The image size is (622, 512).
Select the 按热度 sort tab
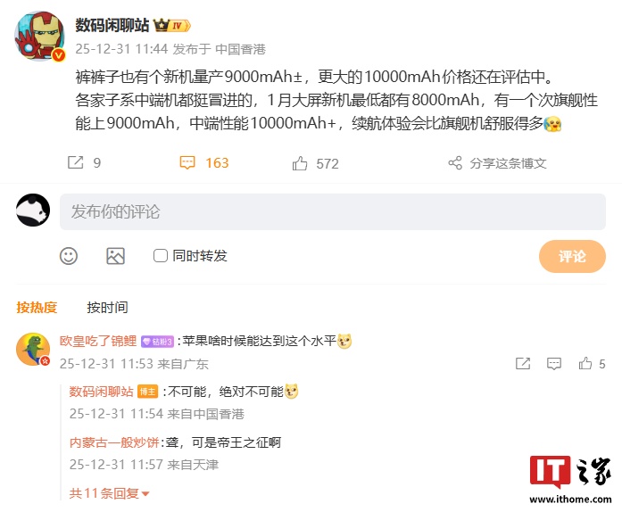tap(37, 308)
